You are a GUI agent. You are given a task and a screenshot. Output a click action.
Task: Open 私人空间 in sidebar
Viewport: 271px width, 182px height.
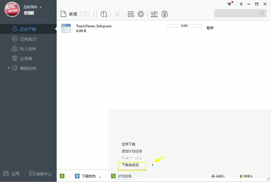(x=28, y=49)
